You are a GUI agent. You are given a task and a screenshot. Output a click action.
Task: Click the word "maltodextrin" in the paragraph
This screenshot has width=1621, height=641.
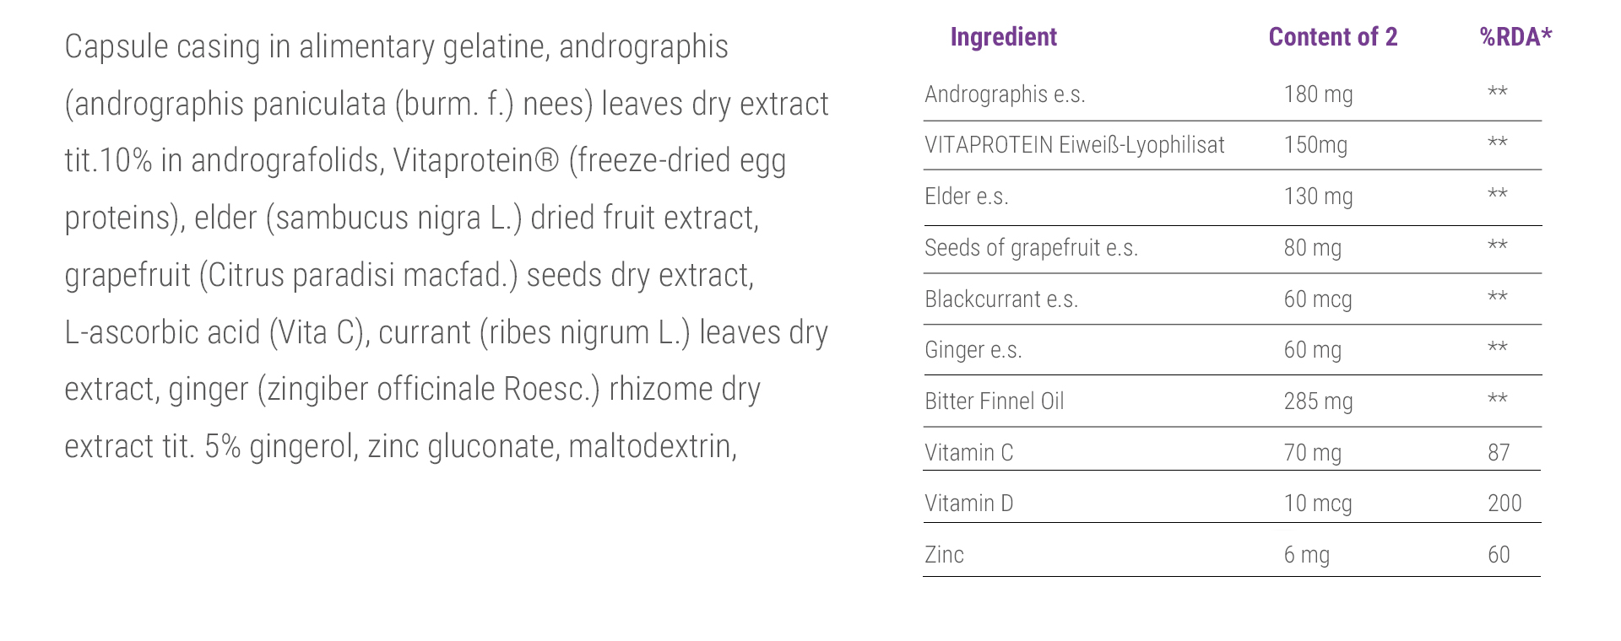(x=649, y=447)
